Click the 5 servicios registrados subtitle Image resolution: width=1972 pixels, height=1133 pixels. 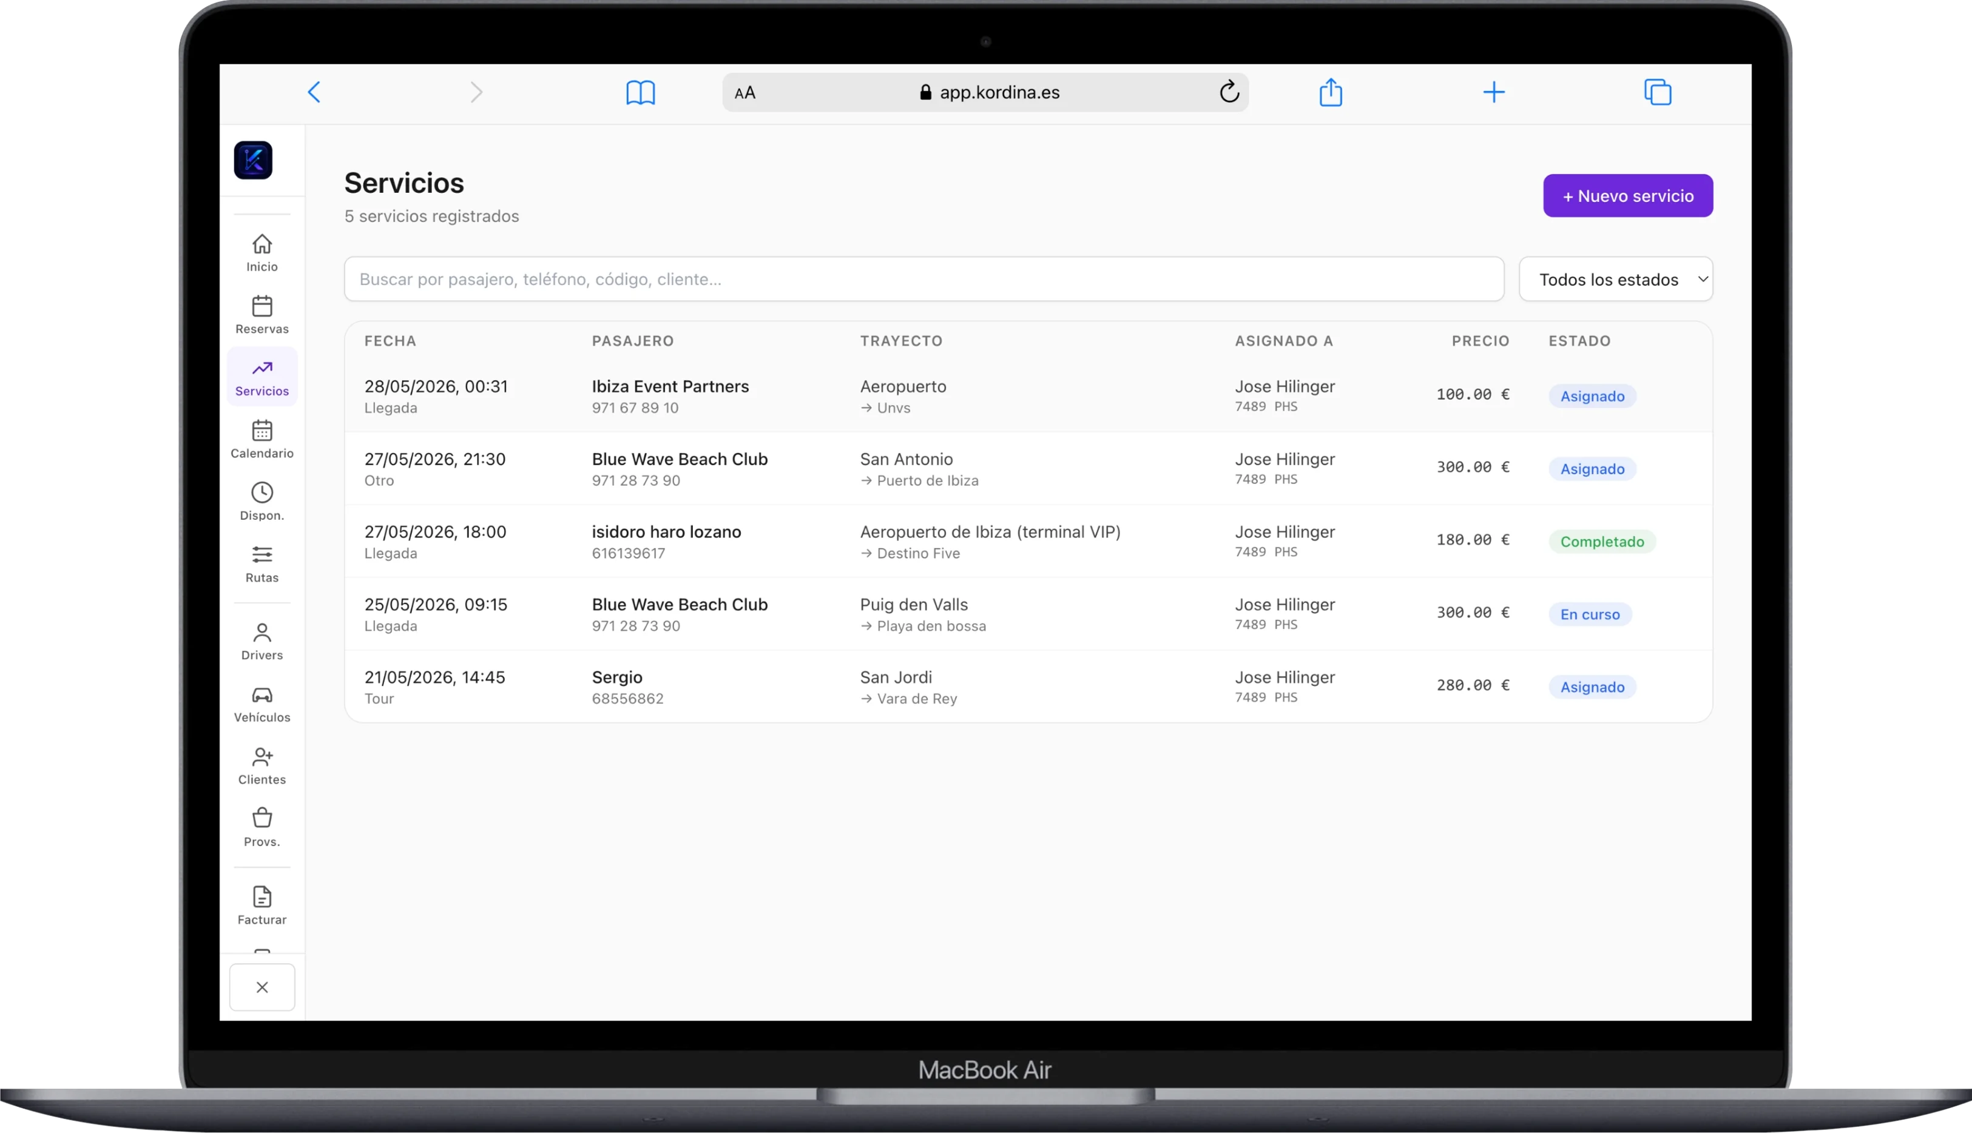coord(431,217)
